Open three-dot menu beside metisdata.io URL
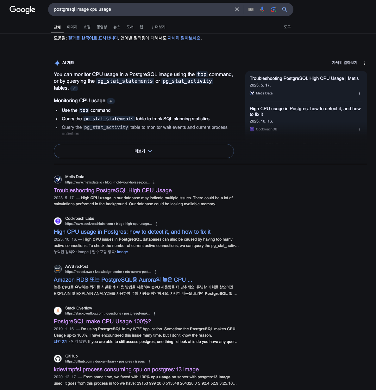The height and width of the screenshot is (390, 376). [154, 182]
